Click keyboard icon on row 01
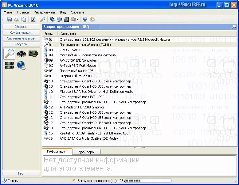Image resolution: width=239 pixels, height=185 pixels. (46, 39)
